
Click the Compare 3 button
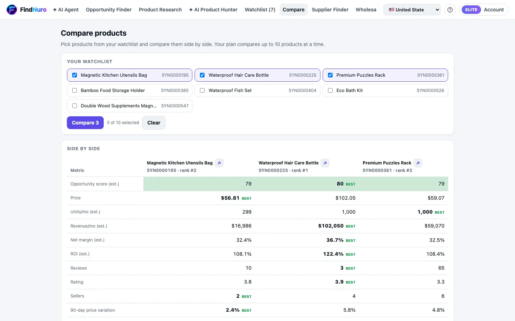pyautogui.click(x=85, y=123)
